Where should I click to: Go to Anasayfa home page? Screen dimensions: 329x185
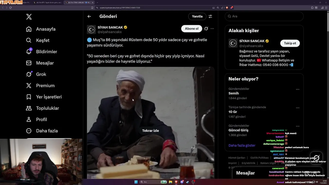[x=41, y=29]
